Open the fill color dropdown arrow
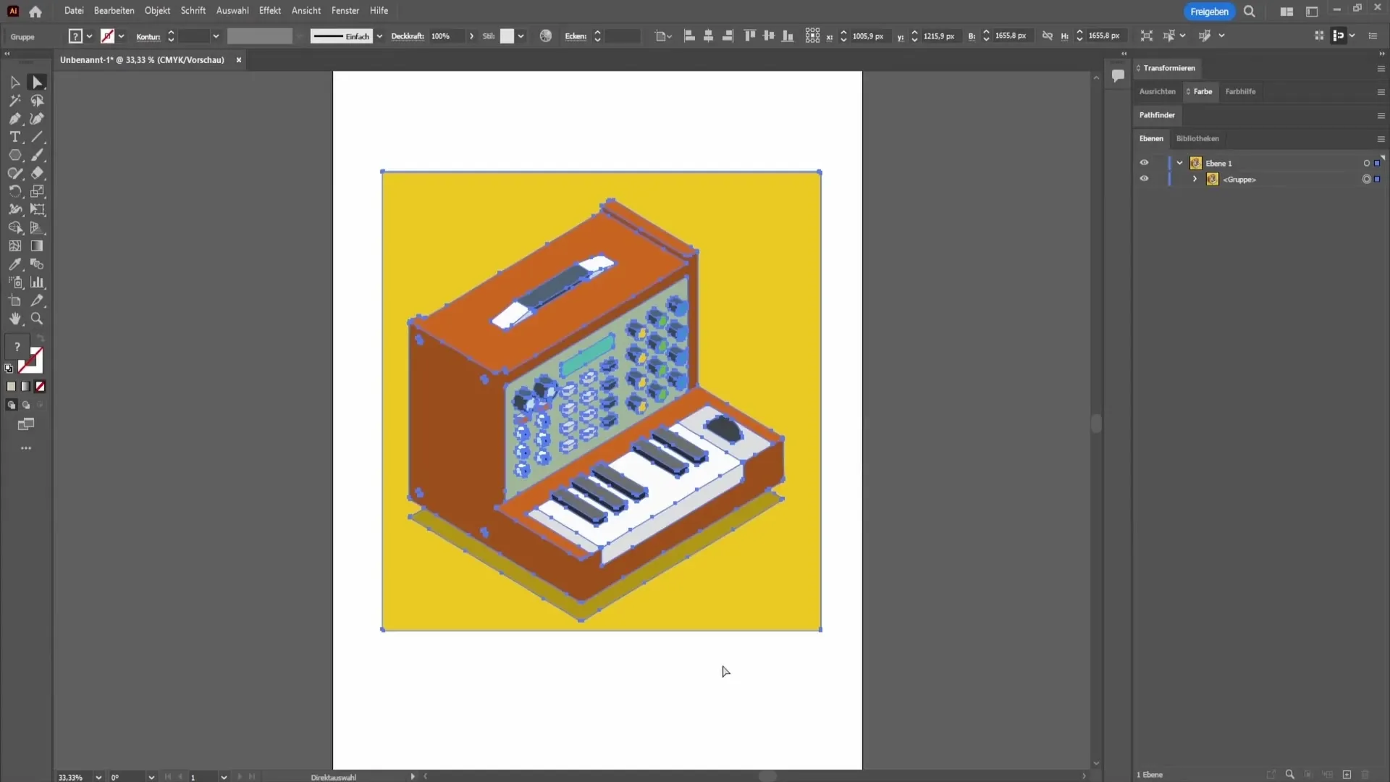The height and width of the screenshot is (782, 1390). point(89,36)
